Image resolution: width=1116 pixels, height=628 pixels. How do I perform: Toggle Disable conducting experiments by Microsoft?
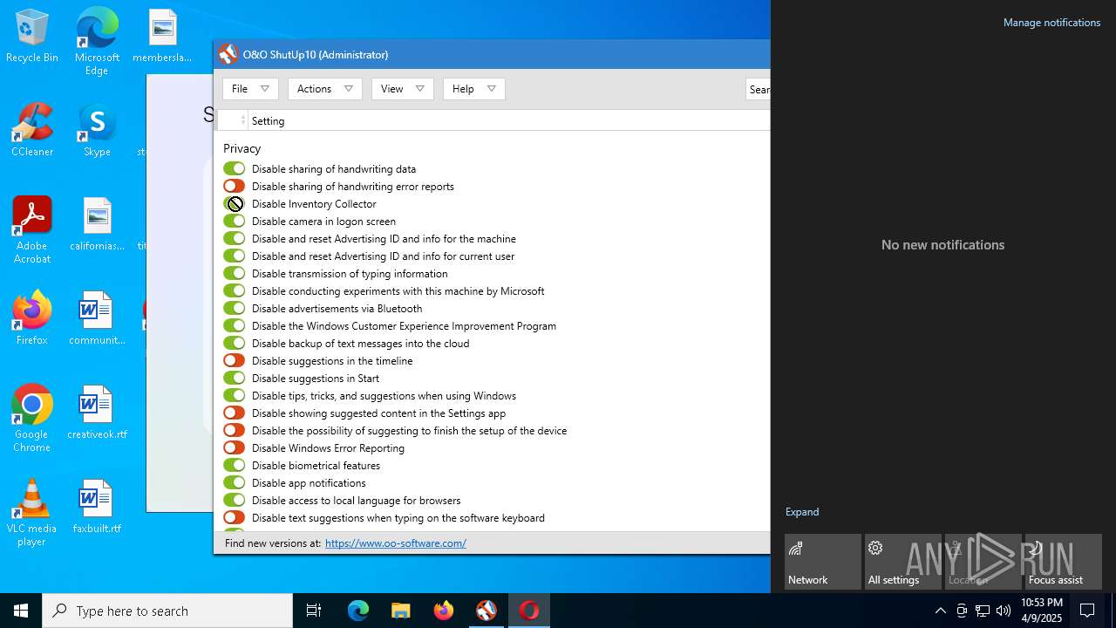234,290
